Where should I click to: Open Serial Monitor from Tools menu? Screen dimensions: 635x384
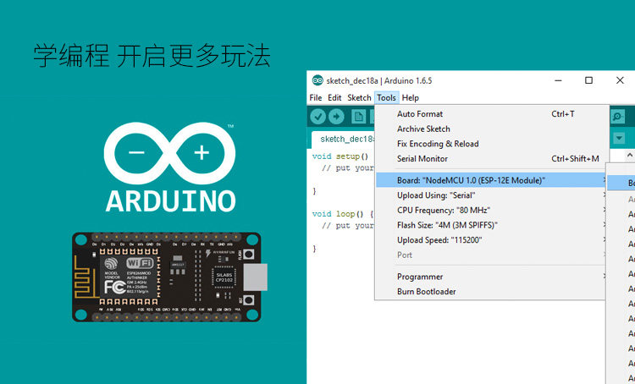point(492,159)
